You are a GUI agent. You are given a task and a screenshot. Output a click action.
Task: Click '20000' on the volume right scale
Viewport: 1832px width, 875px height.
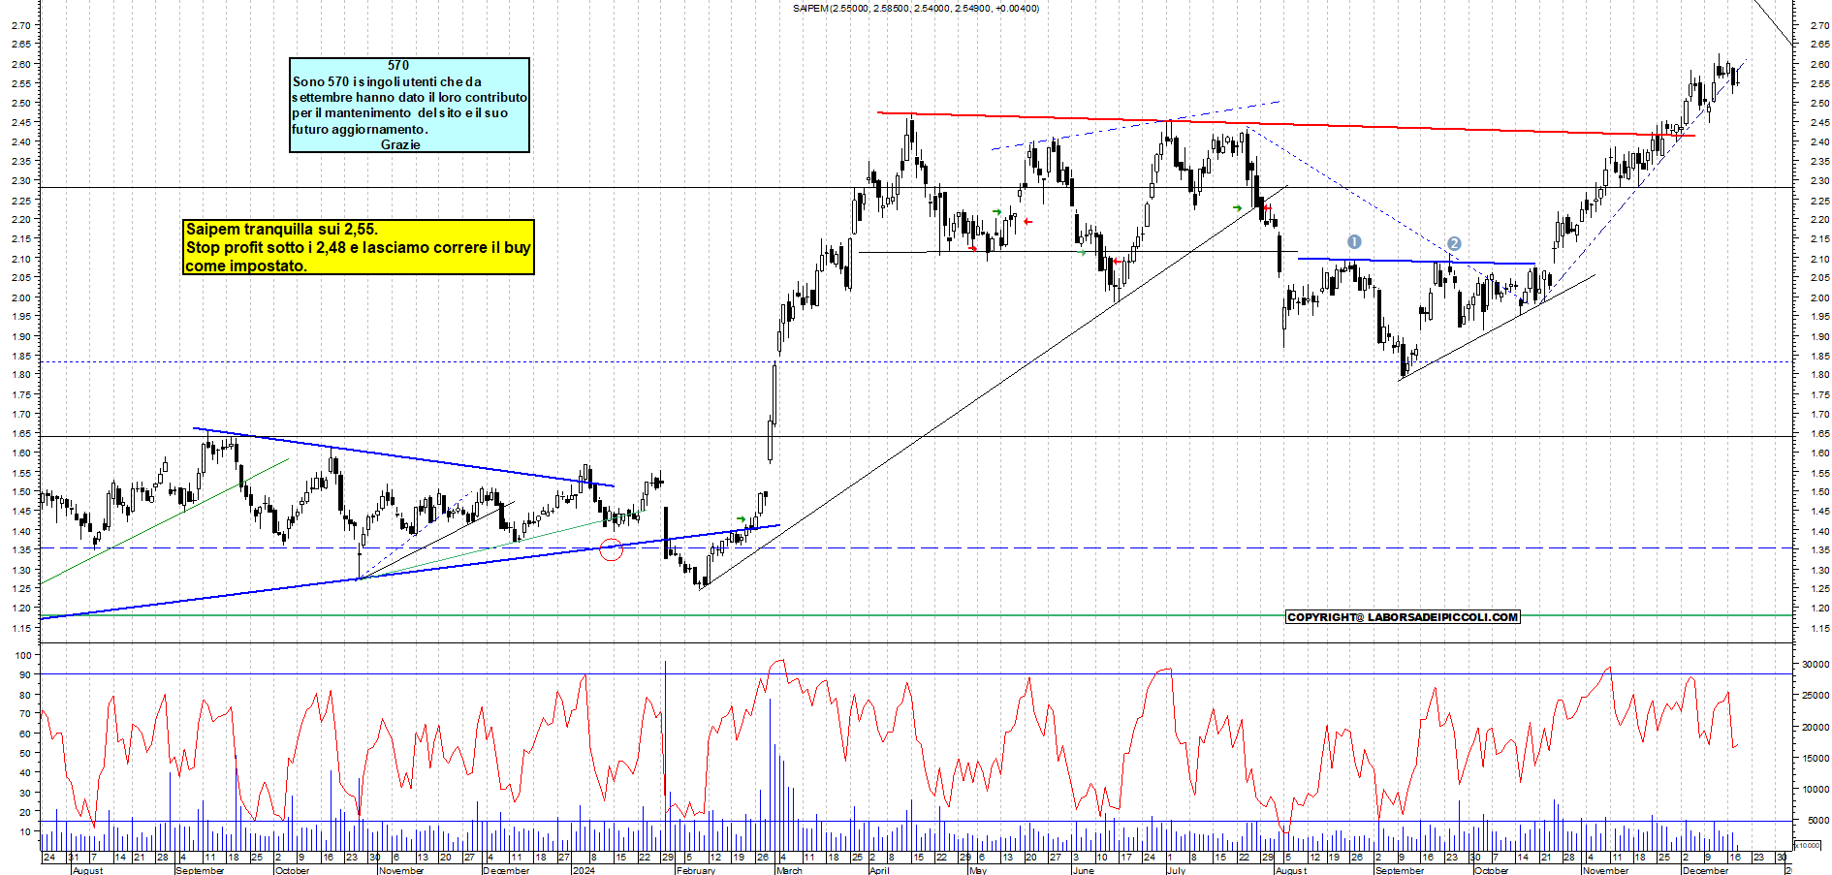click(x=1816, y=728)
